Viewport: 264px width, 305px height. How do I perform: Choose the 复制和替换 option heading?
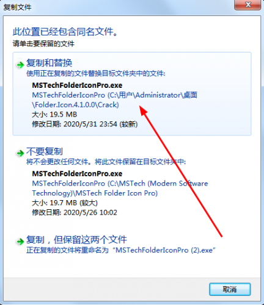coord(49,63)
